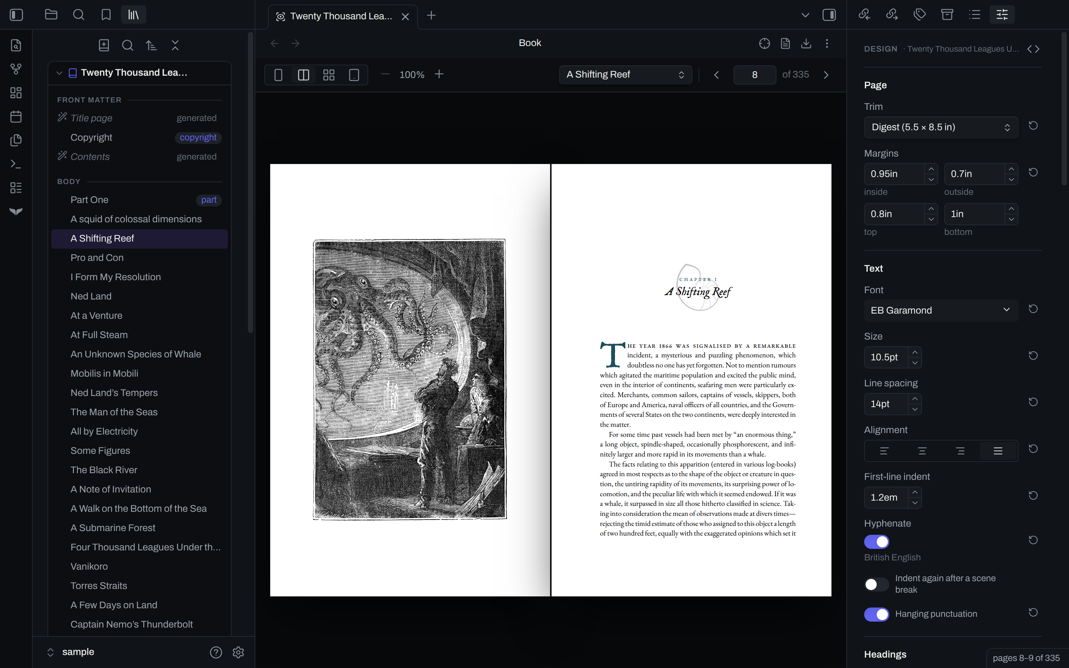Screen dimensions: 1069x668
Task: Open the sample vault switcher
Action: [x=71, y=652]
